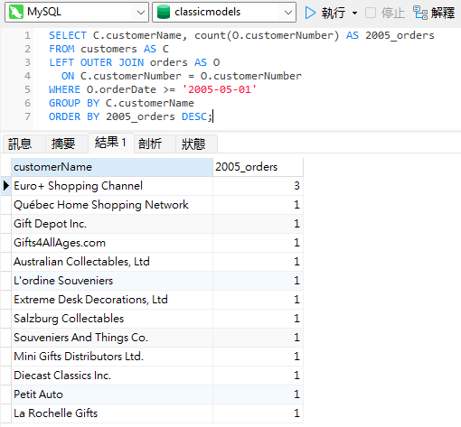Click the GROUP BY C.customerName line

tap(121, 103)
